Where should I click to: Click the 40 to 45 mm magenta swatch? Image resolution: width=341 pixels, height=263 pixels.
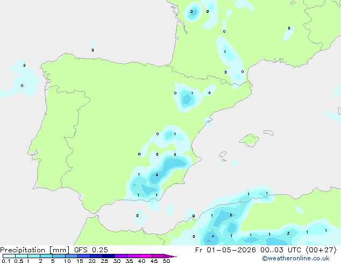146,256
